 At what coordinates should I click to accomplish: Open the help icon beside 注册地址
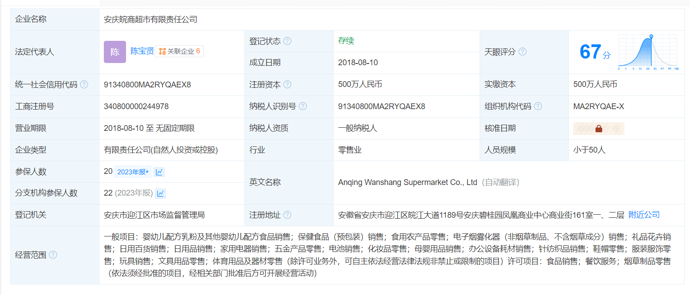click(288, 215)
